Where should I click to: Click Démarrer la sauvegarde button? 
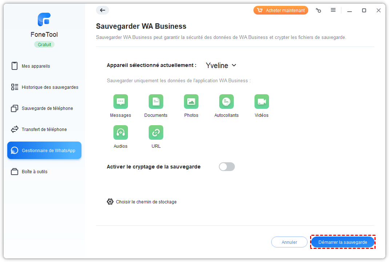pos(343,242)
